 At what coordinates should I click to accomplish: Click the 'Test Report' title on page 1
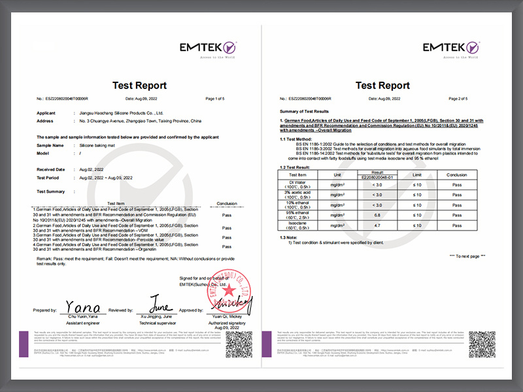pyautogui.click(x=139, y=86)
